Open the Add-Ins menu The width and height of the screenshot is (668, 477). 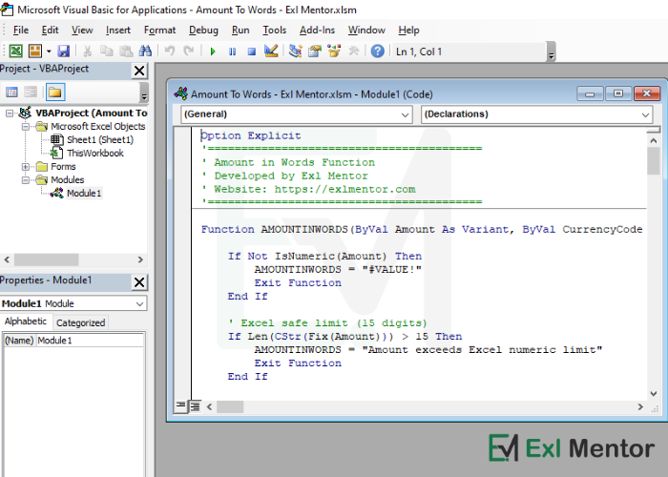coord(317,31)
